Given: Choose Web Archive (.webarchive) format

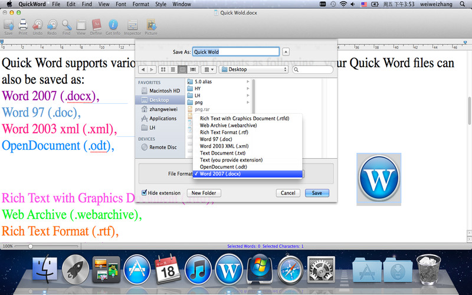Looking at the screenshot, I should (x=247, y=125).
